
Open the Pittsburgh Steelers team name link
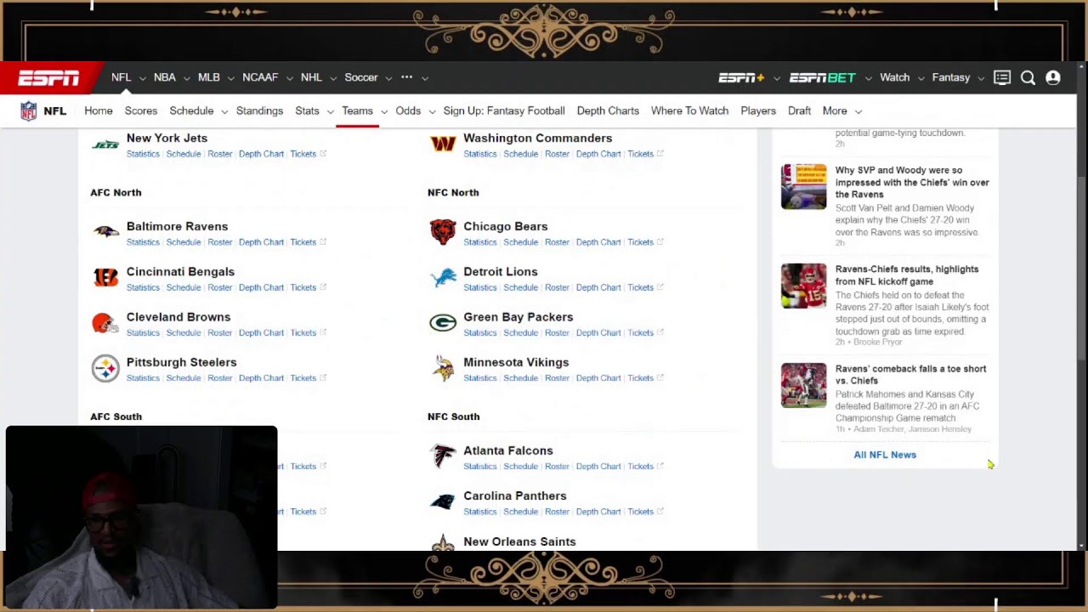[x=181, y=362]
